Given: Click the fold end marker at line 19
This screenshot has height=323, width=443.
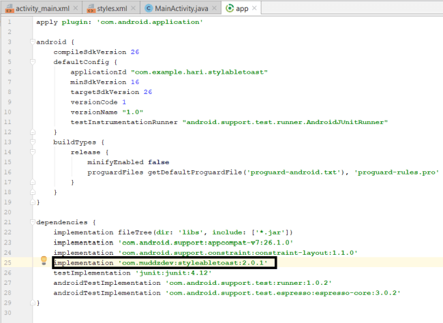Looking at the screenshot, I should (33, 202).
